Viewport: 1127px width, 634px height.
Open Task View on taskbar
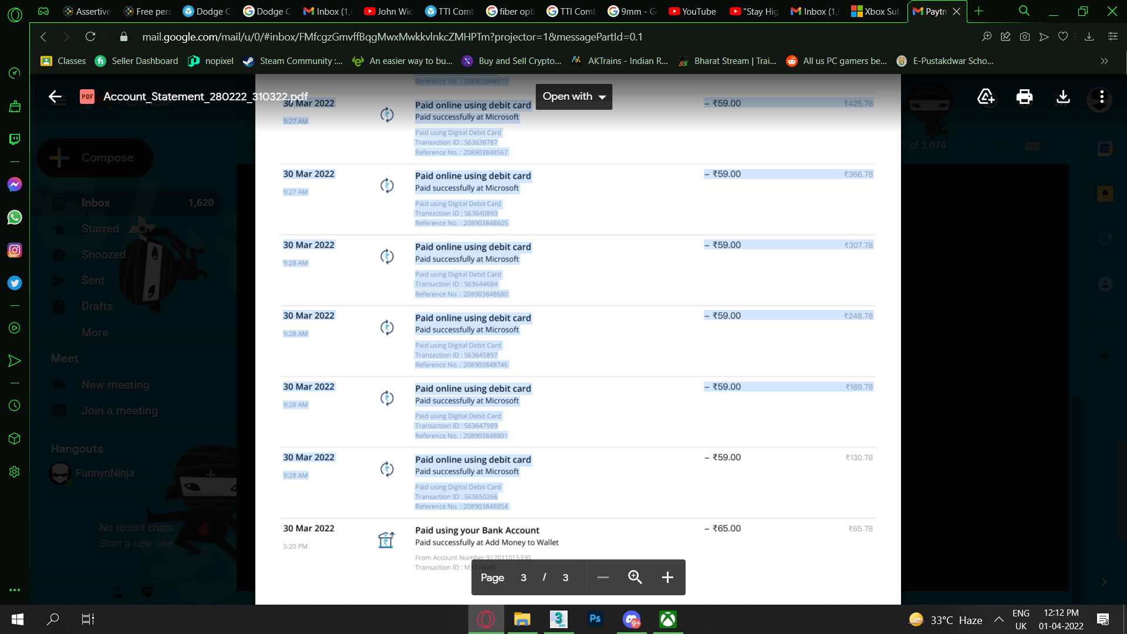click(x=88, y=619)
